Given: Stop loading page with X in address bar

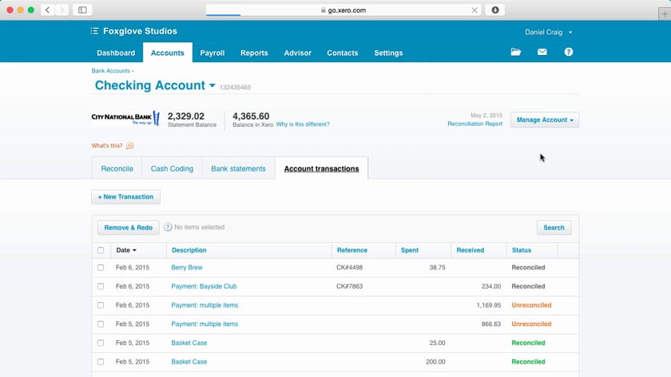Looking at the screenshot, I should pyautogui.click(x=474, y=10).
